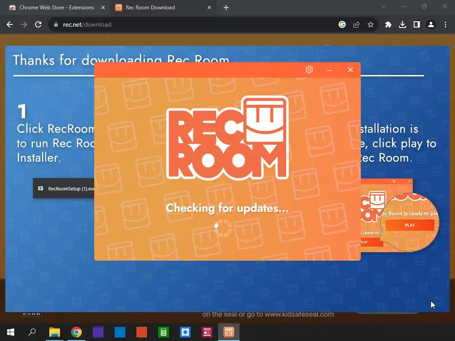Open Google Chrome from taskbar

[76, 332]
